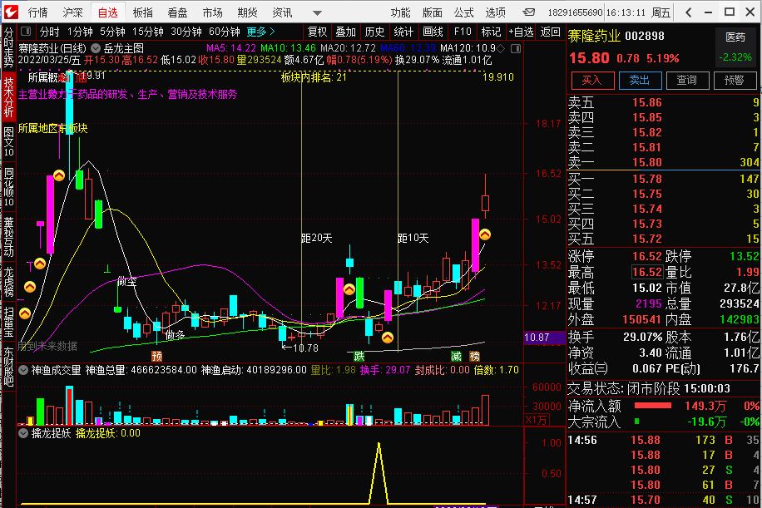The width and height of the screenshot is (762, 508).
Task: Toggle the panel layout icon beside 分时
Action: coord(27,32)
